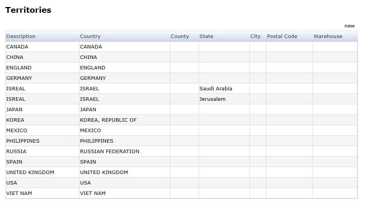Open the CHINA territory row
The width and height of the screenshot is (367, 207).
tap(15, 57)
